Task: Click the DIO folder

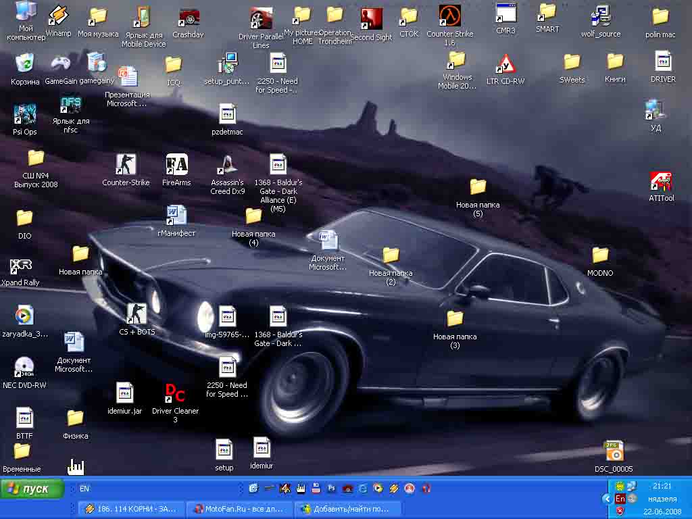Action: (25, 218)
